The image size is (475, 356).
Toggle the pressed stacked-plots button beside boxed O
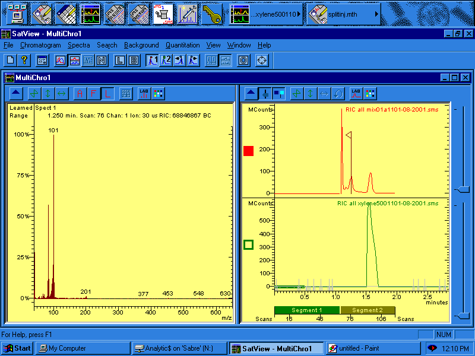(x=225, y=61)
